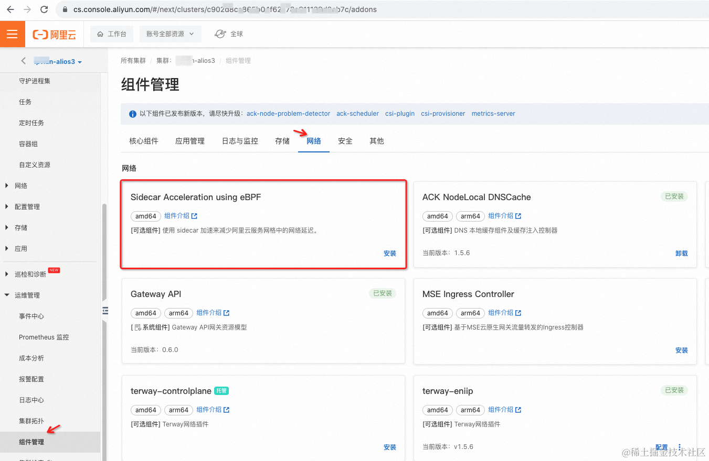The width and height of the screenshot is (709, 461).
Task: Open 账号全部资源 resource dropdown
Action: tap(170, 34)
